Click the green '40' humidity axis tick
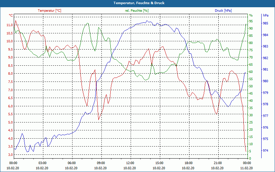This screenshot has width=275, height=172. 251,101
